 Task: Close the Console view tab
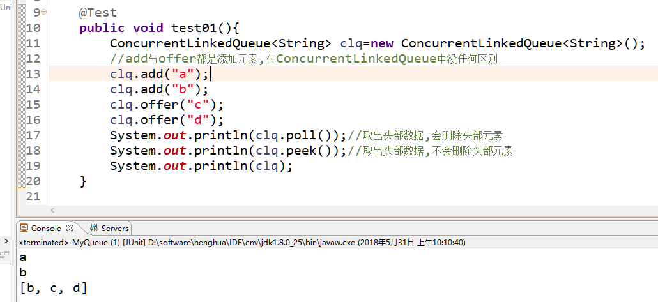(x=70, y=228)
